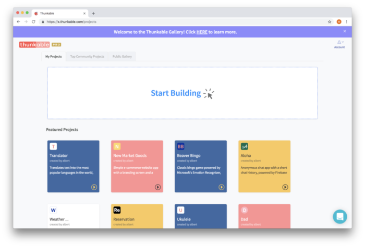Open the Dad project card
Viewport: 365px width, 247px height.
(x=264, y=216)
